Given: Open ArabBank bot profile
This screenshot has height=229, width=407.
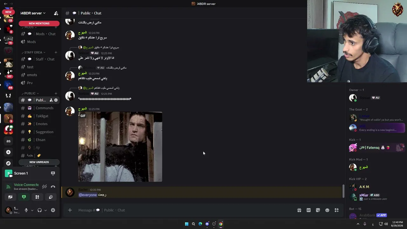Looking at the screenshot, I should (377, 216).
